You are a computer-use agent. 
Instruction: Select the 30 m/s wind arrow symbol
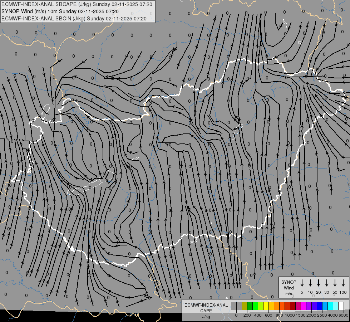(x=326, y=283)
